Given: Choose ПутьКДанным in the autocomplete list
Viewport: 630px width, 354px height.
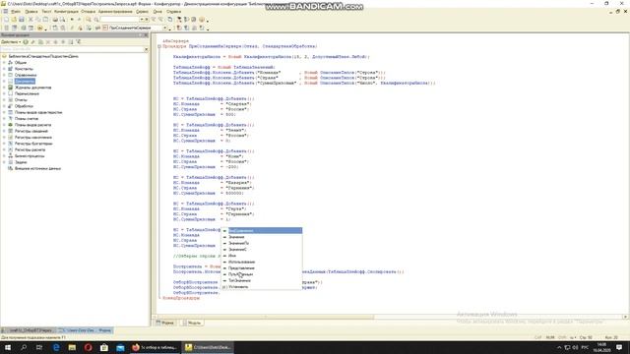Looking at the screenshot, I should pyautogui.click(x=262, y=274).
